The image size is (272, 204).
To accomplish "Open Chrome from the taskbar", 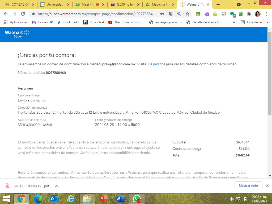I will point(21,199).
